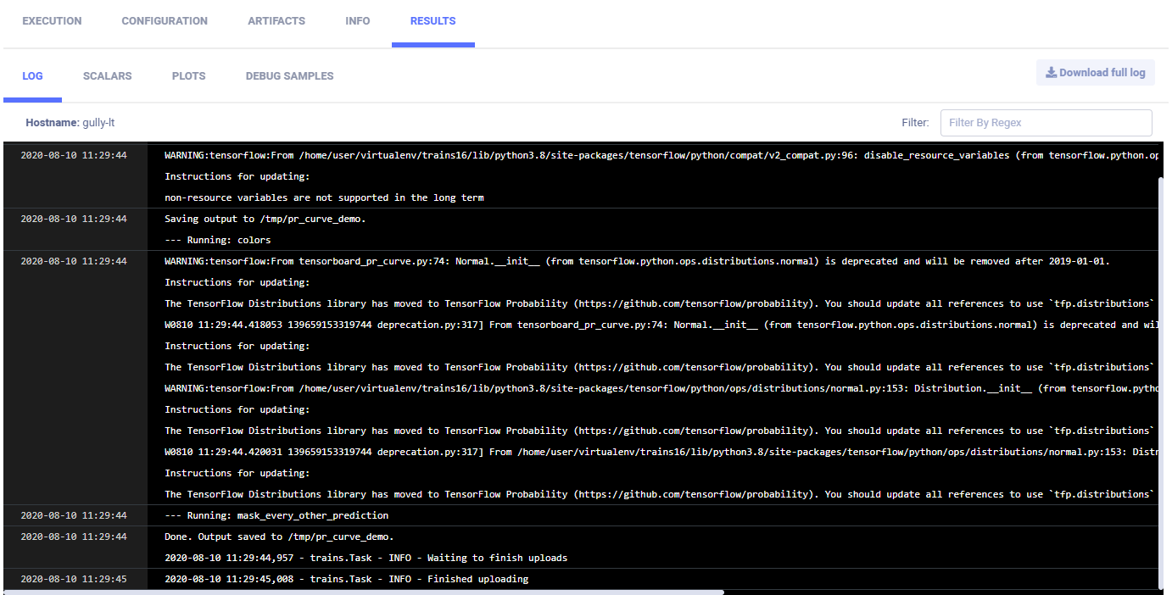
Task: Switch to the SCALARS sub-tab
Action: (x=108, y=75)
